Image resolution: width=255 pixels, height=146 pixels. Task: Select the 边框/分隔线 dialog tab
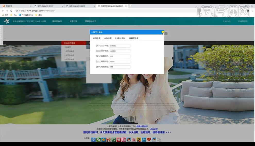click(x=120, y=38)
